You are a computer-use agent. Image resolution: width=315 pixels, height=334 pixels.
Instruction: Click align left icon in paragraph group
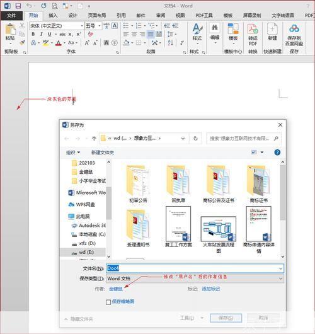click(126, 34)
